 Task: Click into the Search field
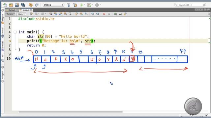pyautogui.click(x=190, y=5)
